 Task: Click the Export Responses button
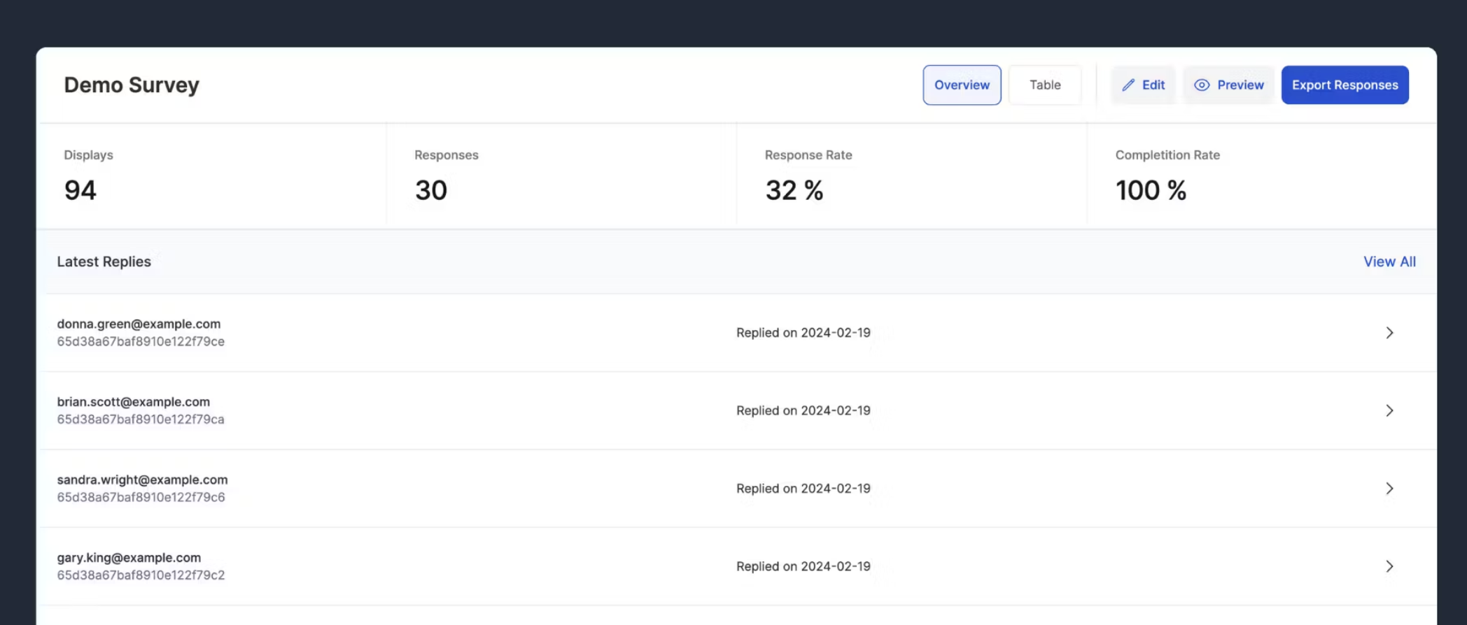tap(1345, 85)
